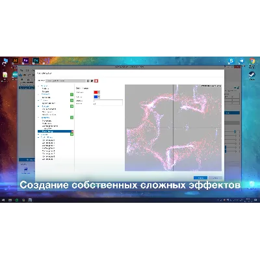260x260 pixels.
Task: Open Adobe Photoshop desktop shortcut
Action: pyautogui.click(x=36, y=60)
